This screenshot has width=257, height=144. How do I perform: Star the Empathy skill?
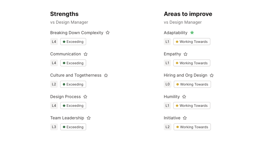pos(185,54)
